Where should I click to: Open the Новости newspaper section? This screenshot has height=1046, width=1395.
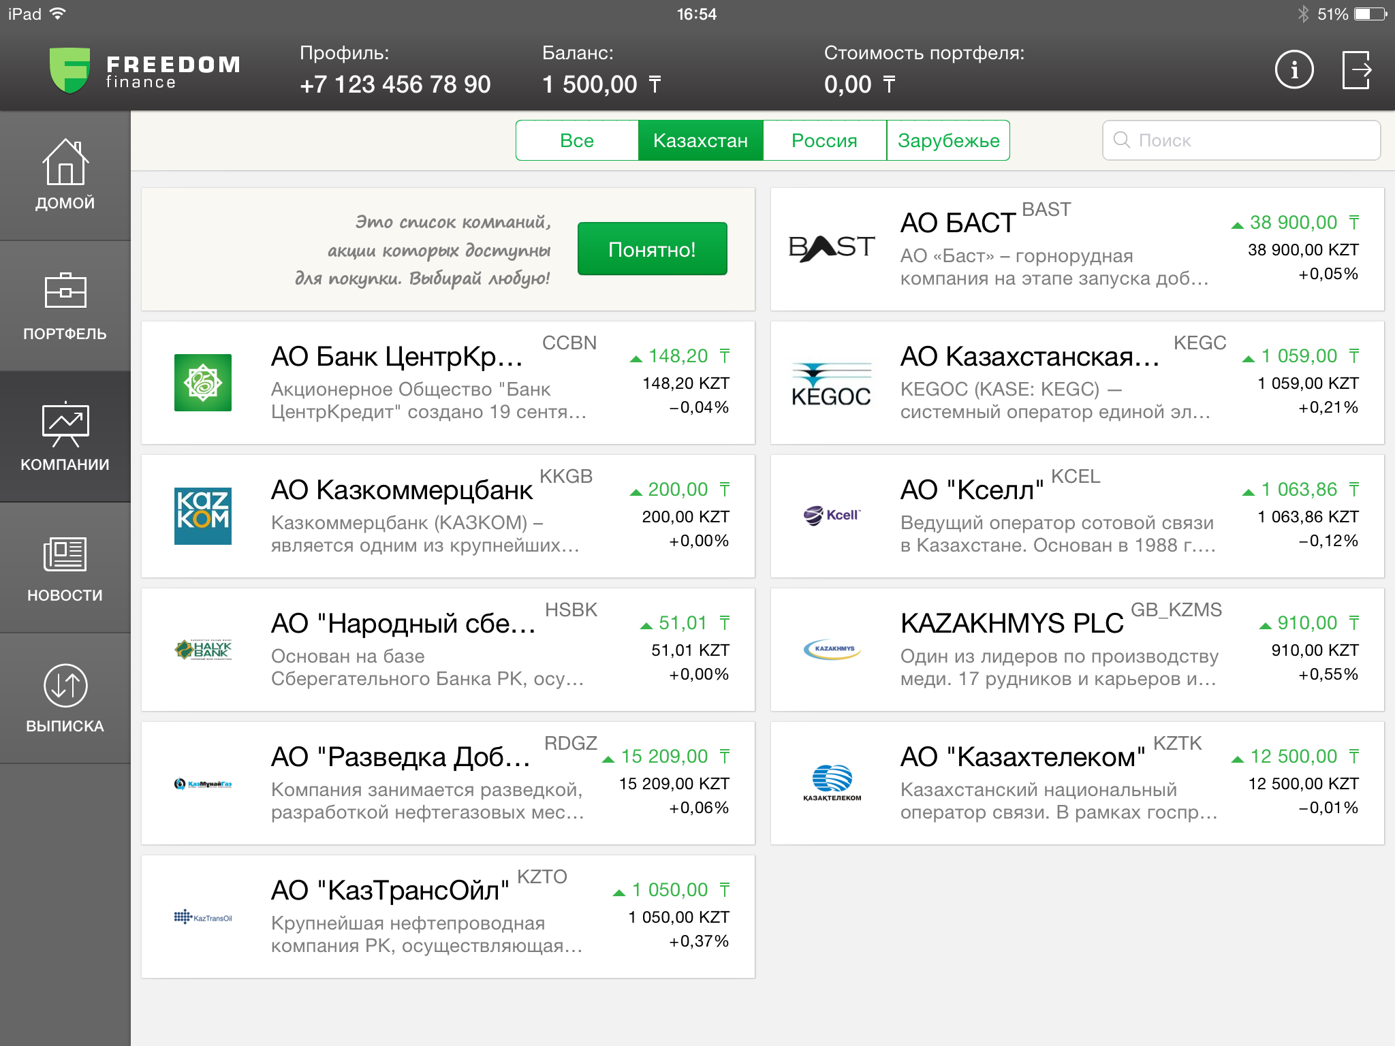(x=65, y=567)
